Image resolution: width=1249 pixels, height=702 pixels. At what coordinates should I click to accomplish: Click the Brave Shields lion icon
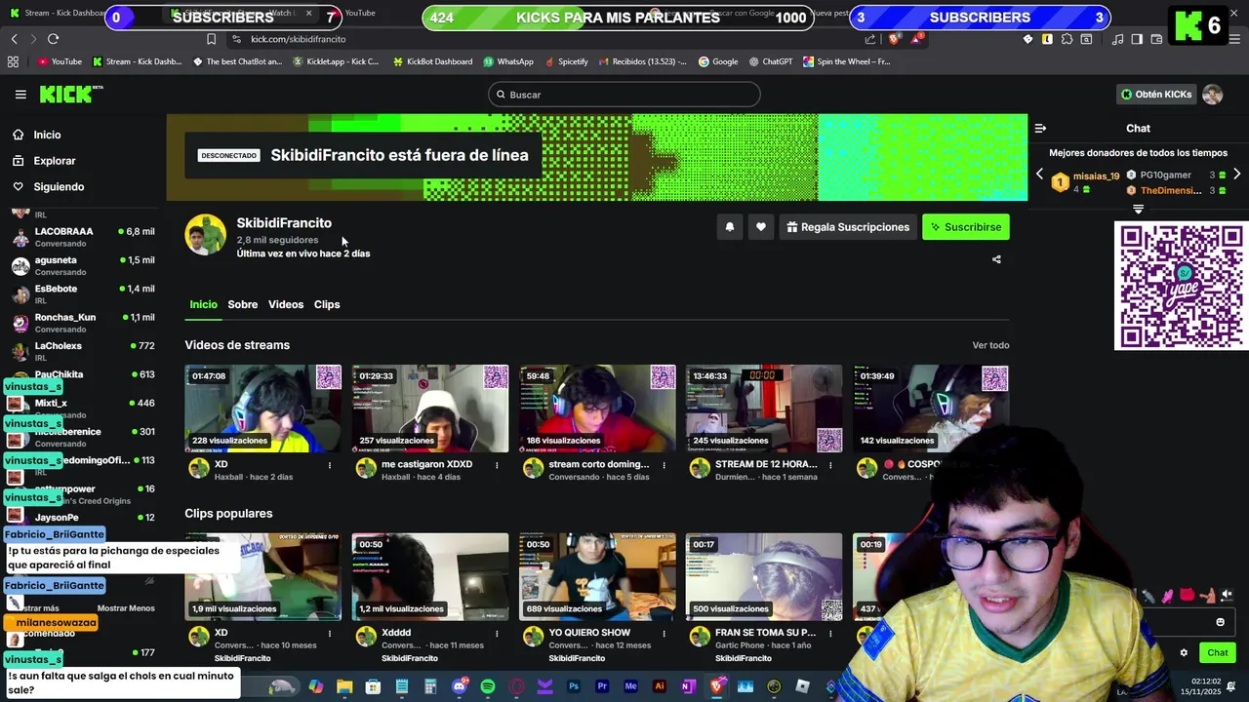click(x=894, y=39)
